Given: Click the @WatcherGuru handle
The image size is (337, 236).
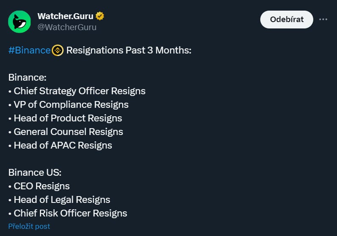Looking at the screenshot, I should click(67, 27).
